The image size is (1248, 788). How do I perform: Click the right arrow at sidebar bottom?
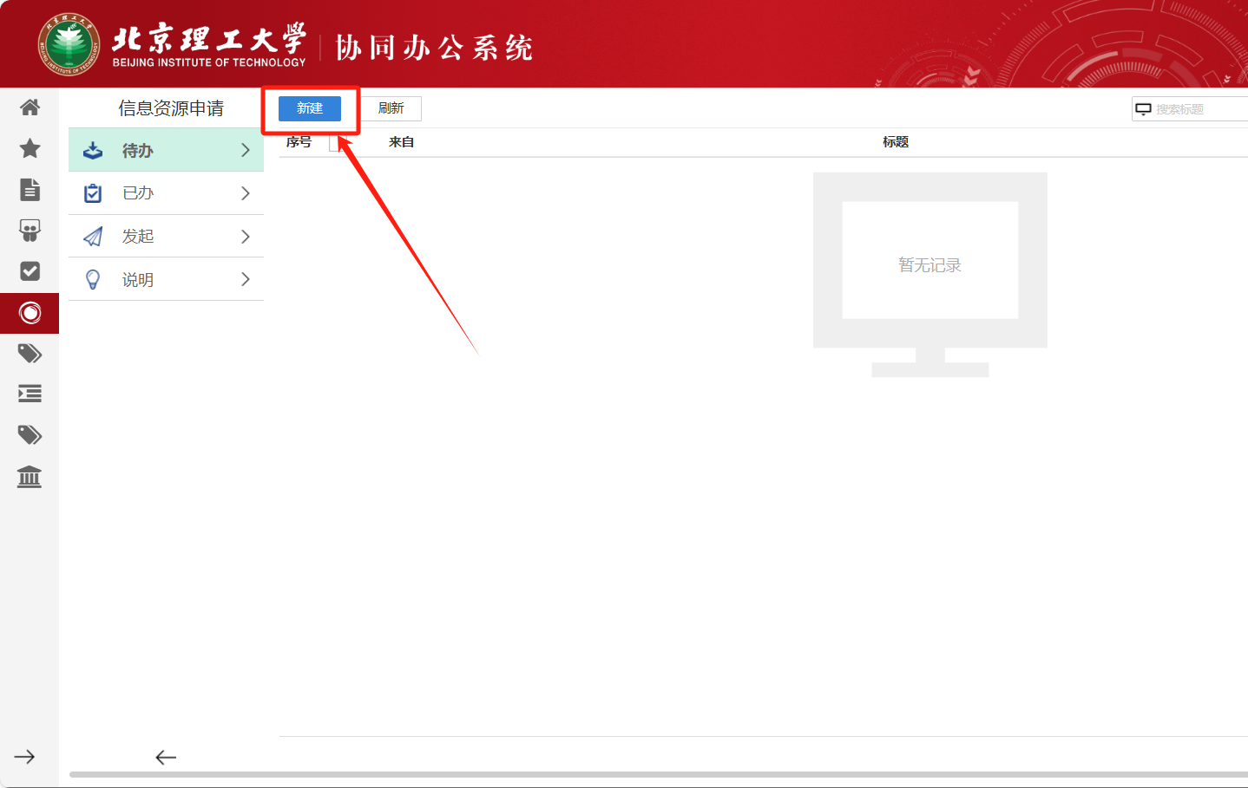click(x=24, y=757)
